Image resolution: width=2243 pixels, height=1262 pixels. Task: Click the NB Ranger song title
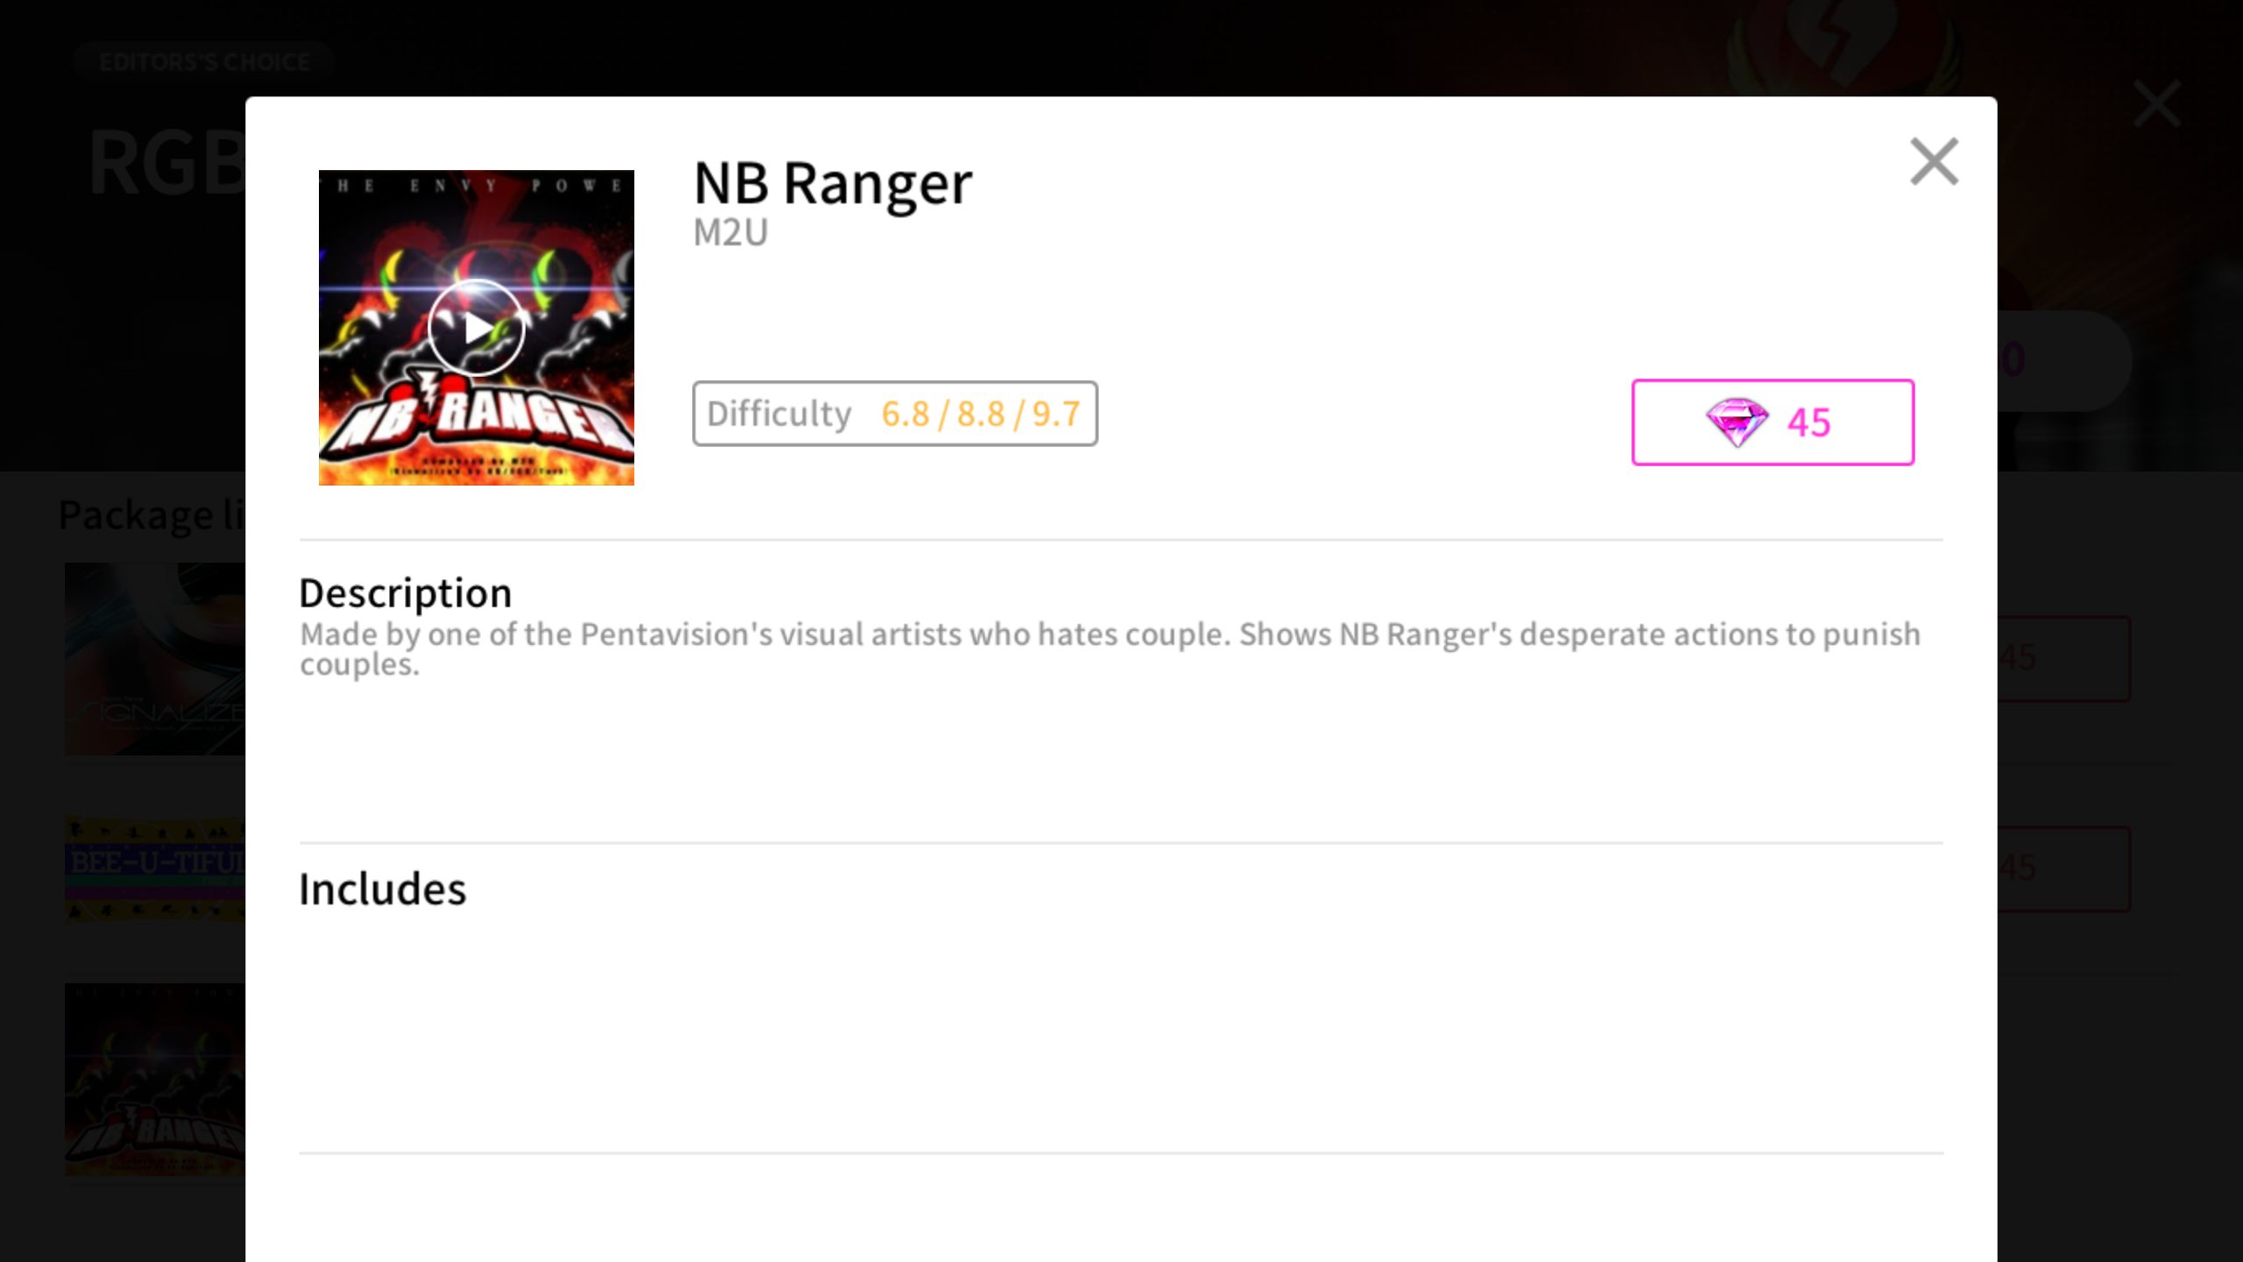coord(832,184)
